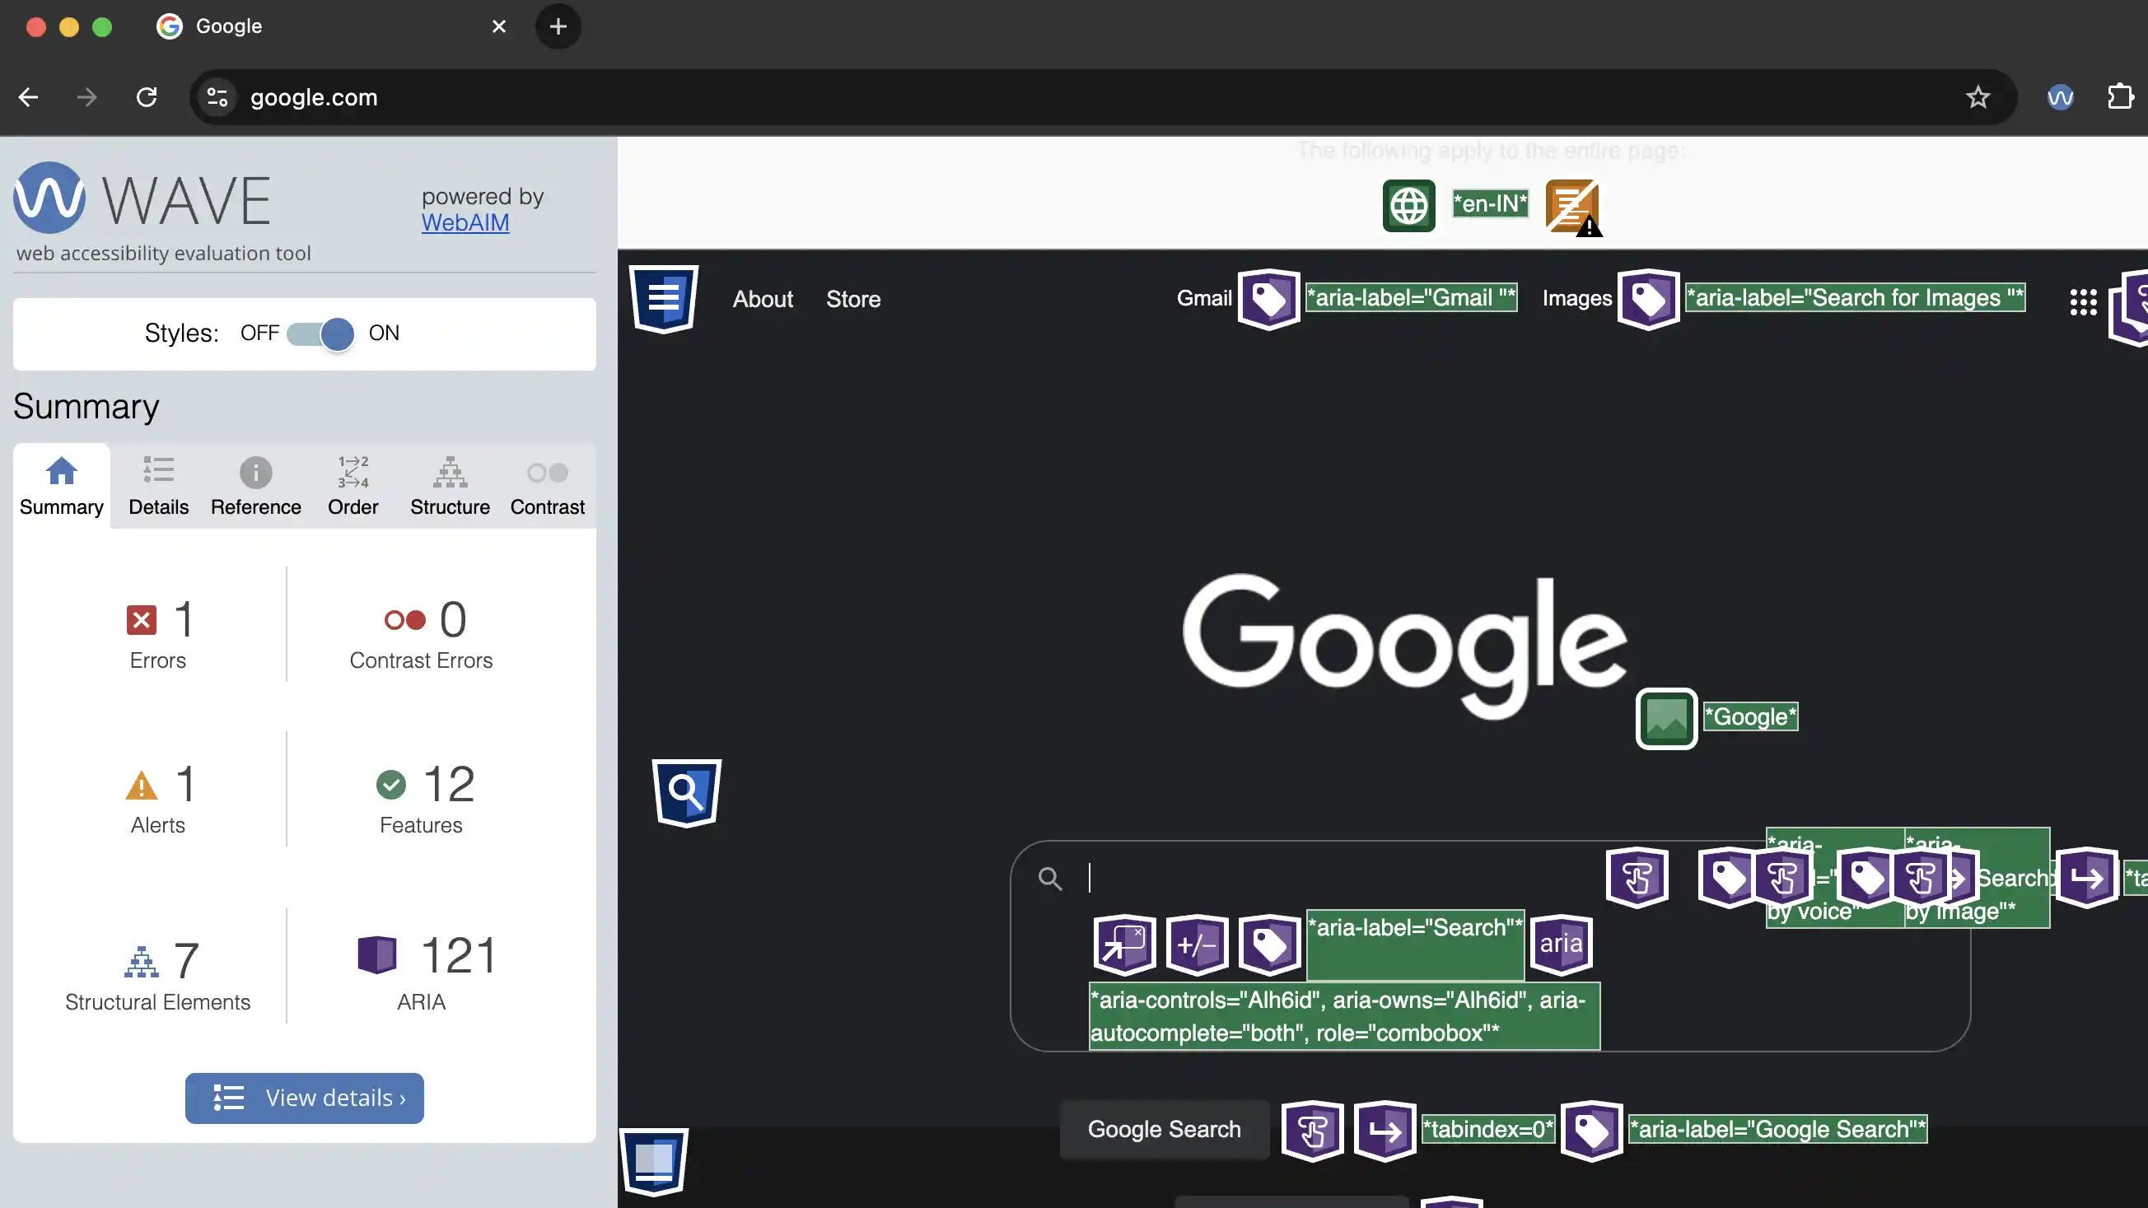
Task: Select the Summary tab
Action: click(62, 486)
